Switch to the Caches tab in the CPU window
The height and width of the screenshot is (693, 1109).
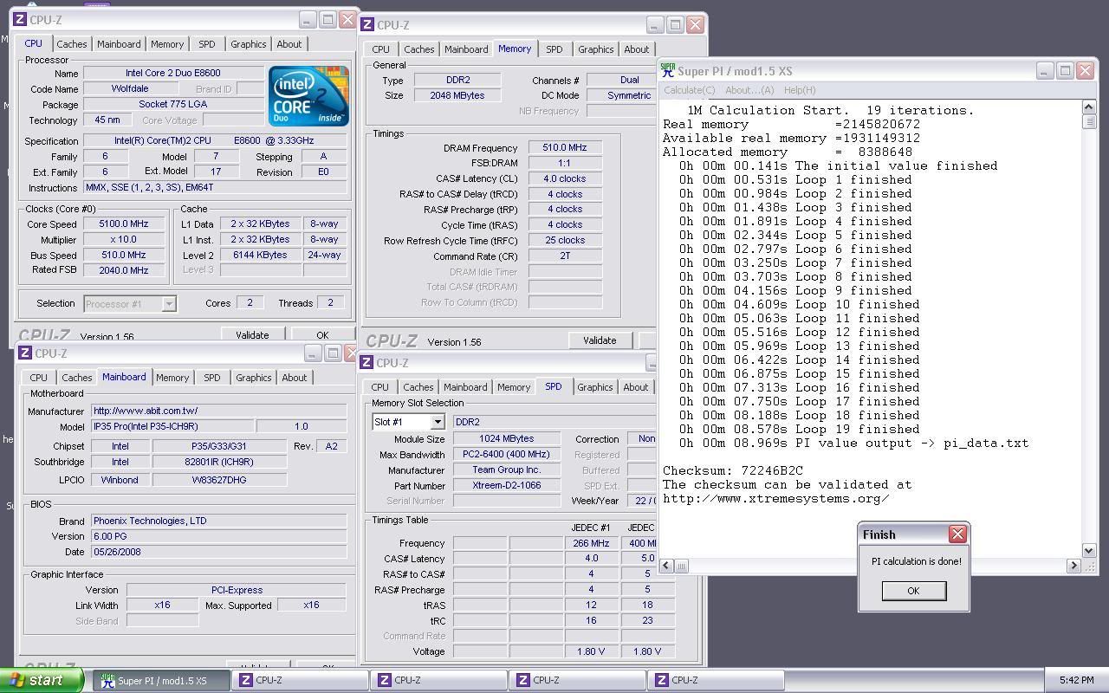[72, 44]
